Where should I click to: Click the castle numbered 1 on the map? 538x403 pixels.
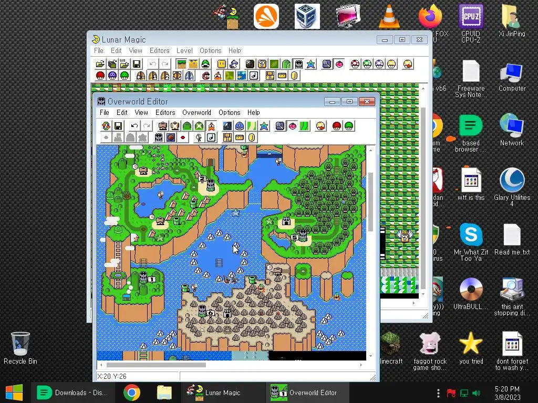click(x=143, y=276)
